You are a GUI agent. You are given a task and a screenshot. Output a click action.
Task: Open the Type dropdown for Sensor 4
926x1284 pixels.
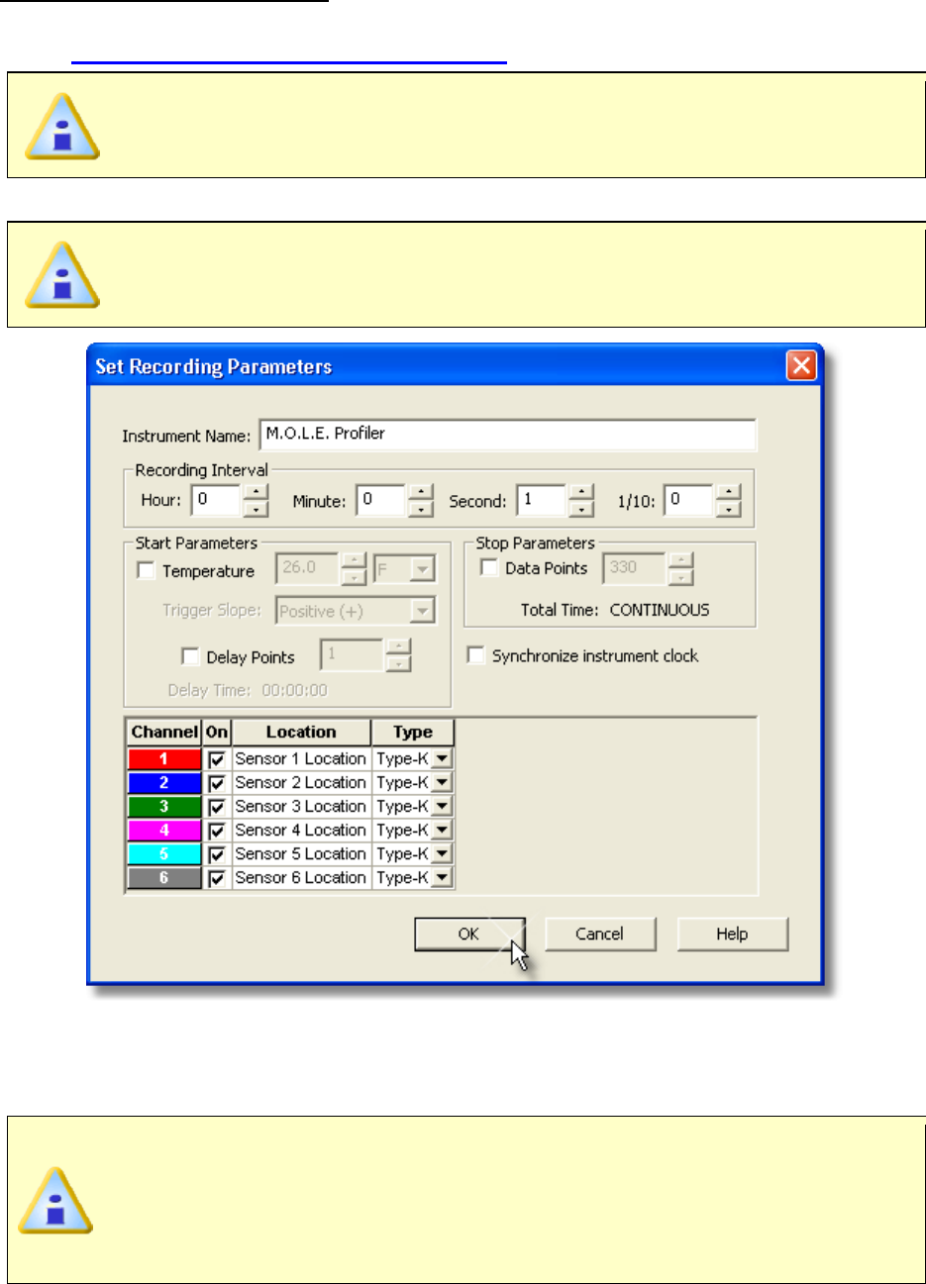442,831
